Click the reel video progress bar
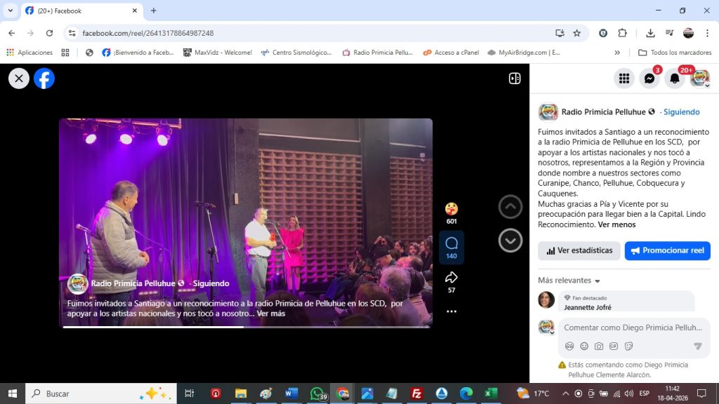719x404 pixels. tap(246, 326)
